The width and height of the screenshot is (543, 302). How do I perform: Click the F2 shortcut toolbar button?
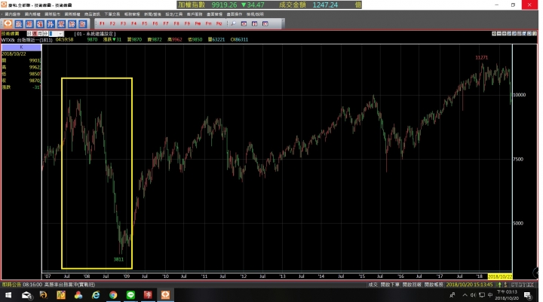[x=112, y=23]
